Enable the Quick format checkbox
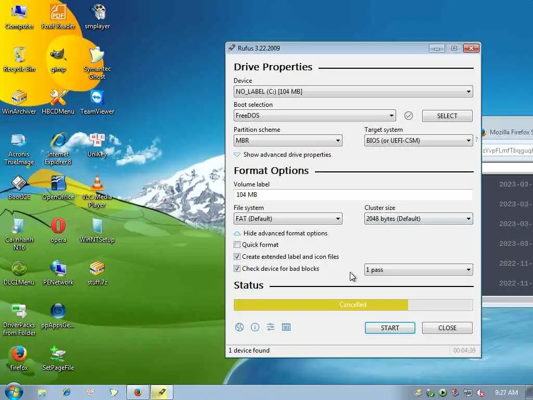This screenshot has height=400, width=533. pyautogui.click(x=237, y=245)
